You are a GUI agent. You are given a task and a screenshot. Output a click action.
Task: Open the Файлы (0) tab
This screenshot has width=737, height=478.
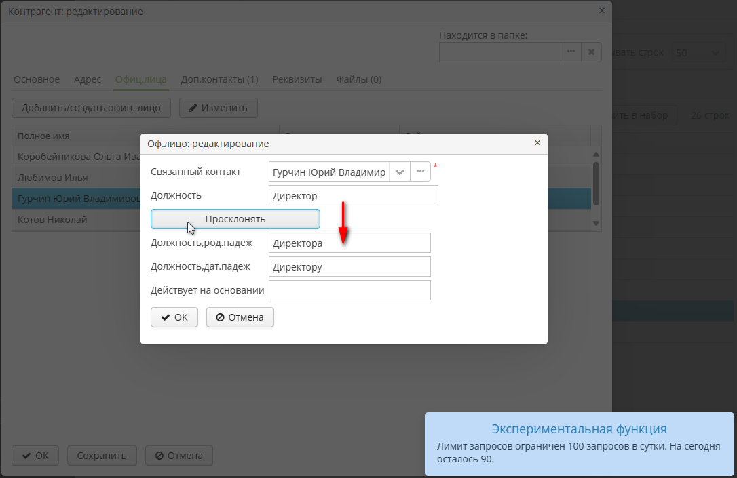click(358, 79)
